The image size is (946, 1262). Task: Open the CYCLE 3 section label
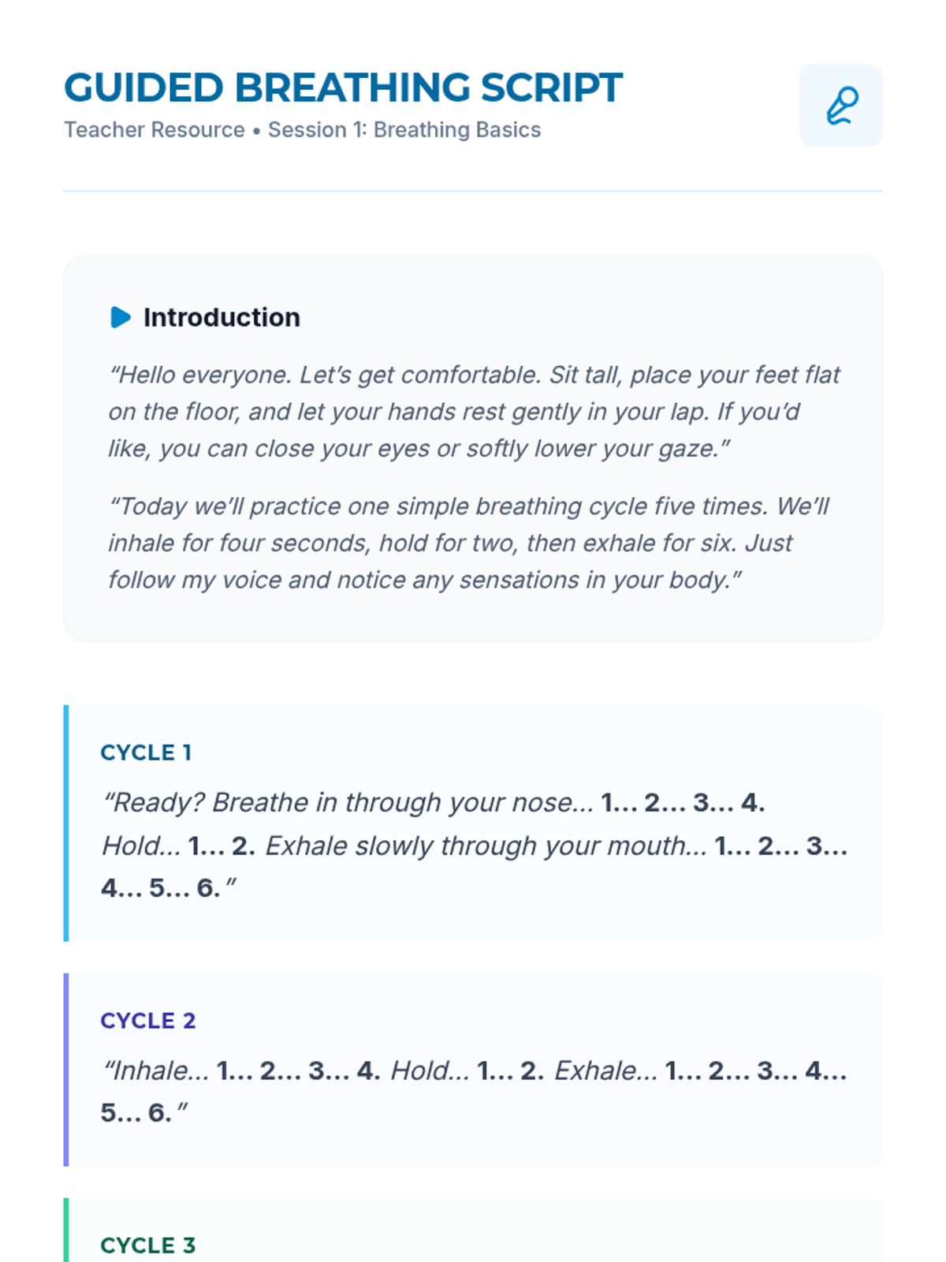tap(147, 1245)
